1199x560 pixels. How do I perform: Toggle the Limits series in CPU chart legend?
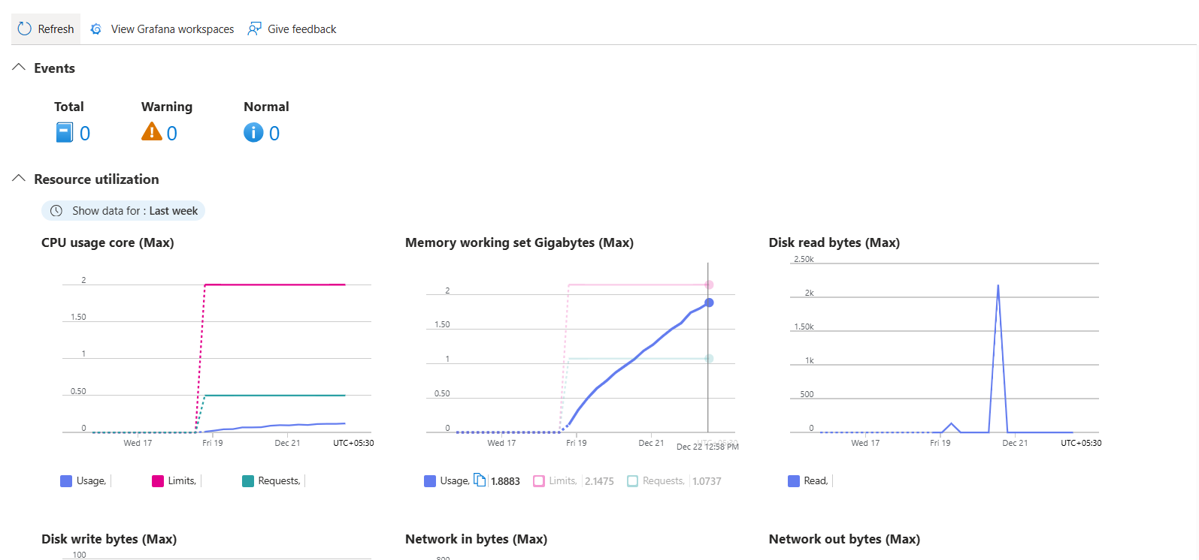click(x=174, y=481)
